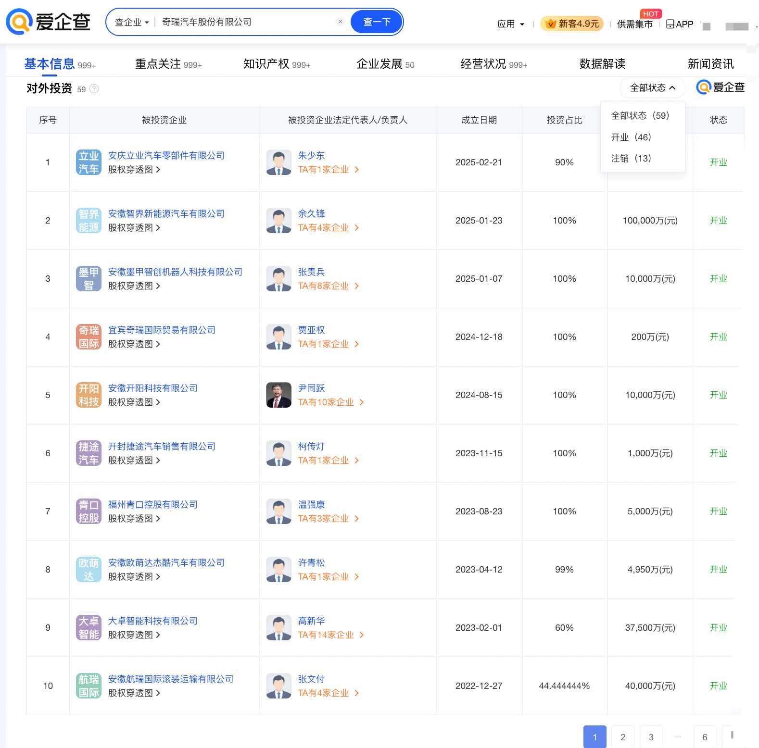759x748 pixels.
Task: Select 开业 (46) filter option
Action: click(631, 137)
